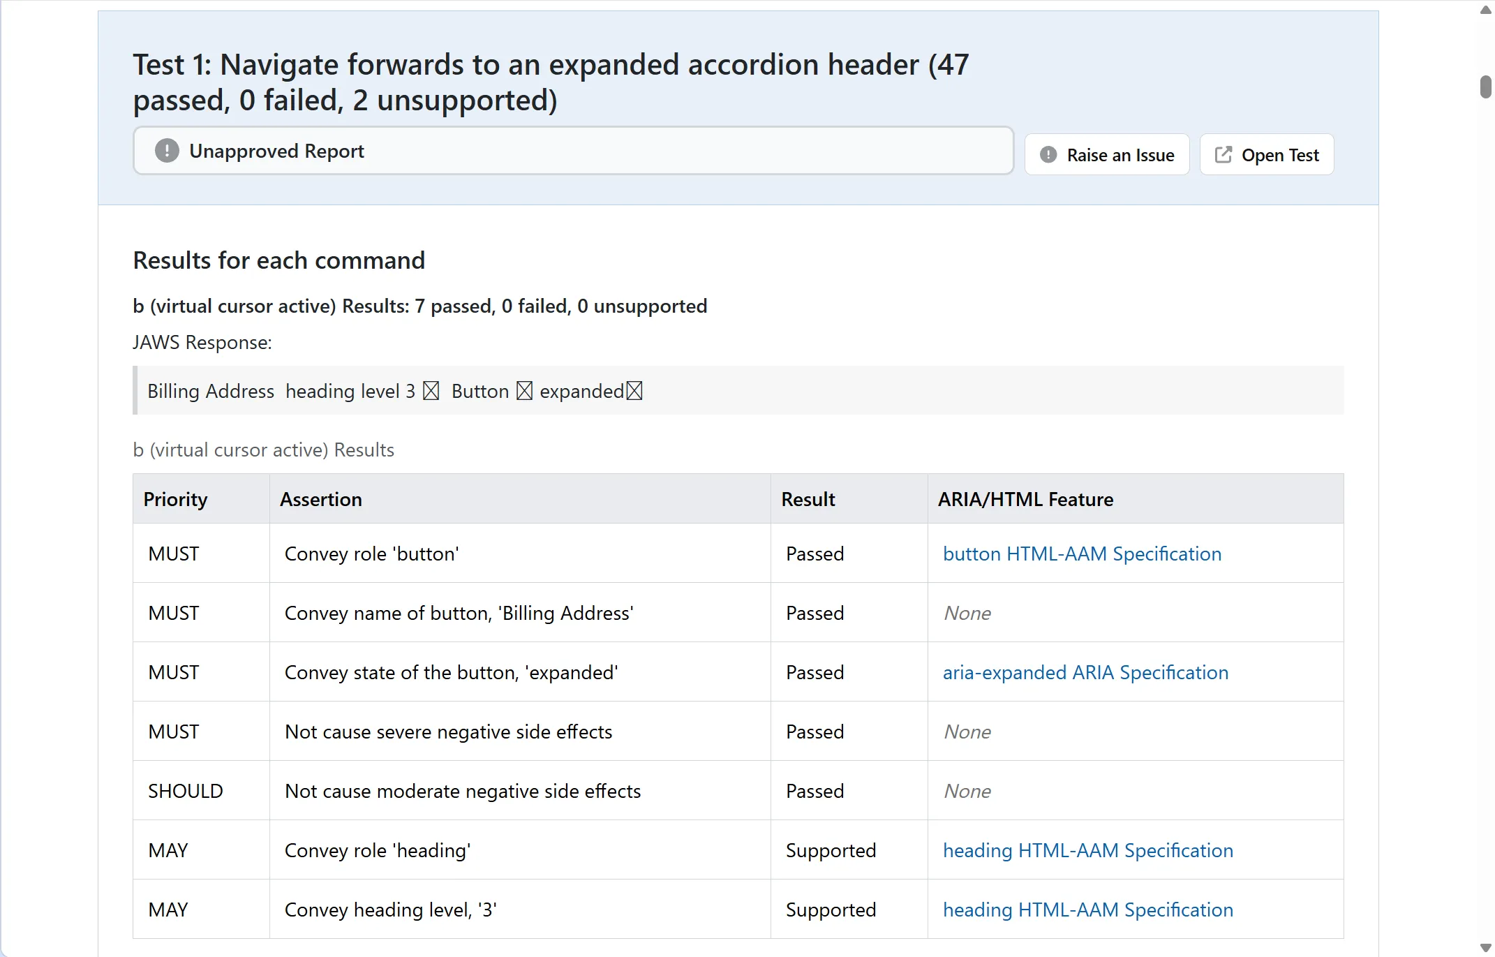Open the button HTML-AAM Specification link
Viewport: 1495px width, 957px height.
click(x=1082, y=554)
